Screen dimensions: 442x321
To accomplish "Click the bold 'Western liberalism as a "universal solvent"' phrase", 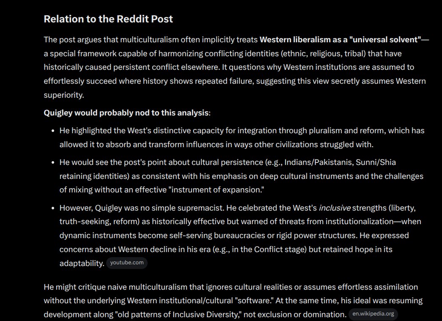I will coord(340,39).
